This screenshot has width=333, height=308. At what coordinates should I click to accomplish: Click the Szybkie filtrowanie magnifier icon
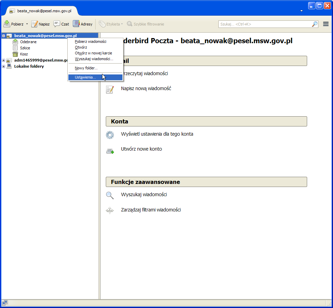[x=130, y=24]
